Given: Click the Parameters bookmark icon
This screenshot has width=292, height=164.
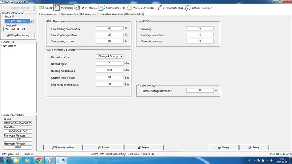Looking at the screenshot, I should (x=57, y=8).
